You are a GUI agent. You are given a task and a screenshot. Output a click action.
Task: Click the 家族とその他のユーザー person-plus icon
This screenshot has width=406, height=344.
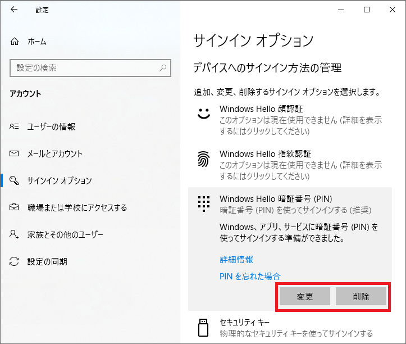coord(14,234)
